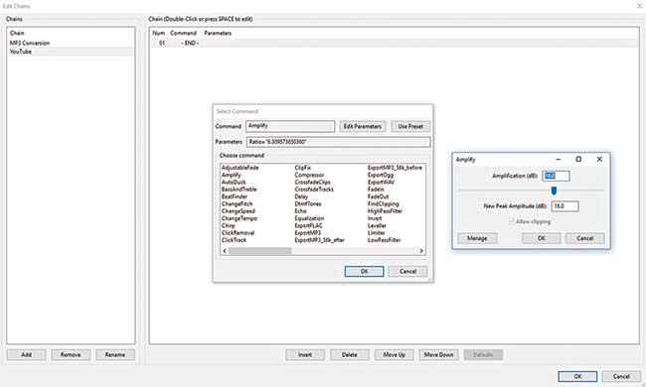The image size is (646, 387).
Task: Focus the Amplification (dB) input field
Action: click(x=556, y=176)
